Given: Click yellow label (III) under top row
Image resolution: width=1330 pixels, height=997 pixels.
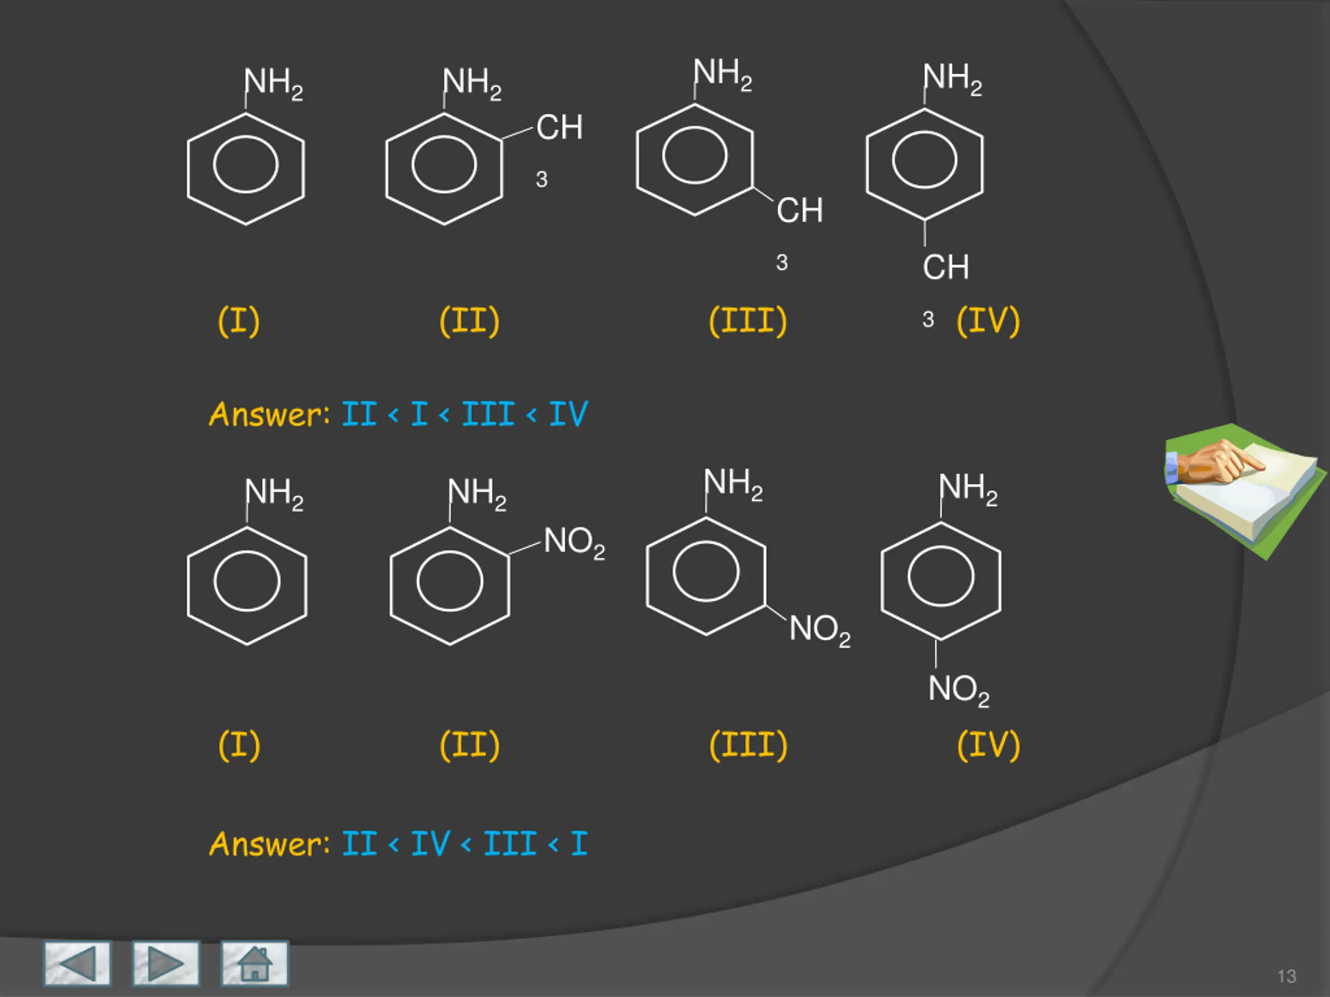Looking at the screenshot, I should [748, 321].
